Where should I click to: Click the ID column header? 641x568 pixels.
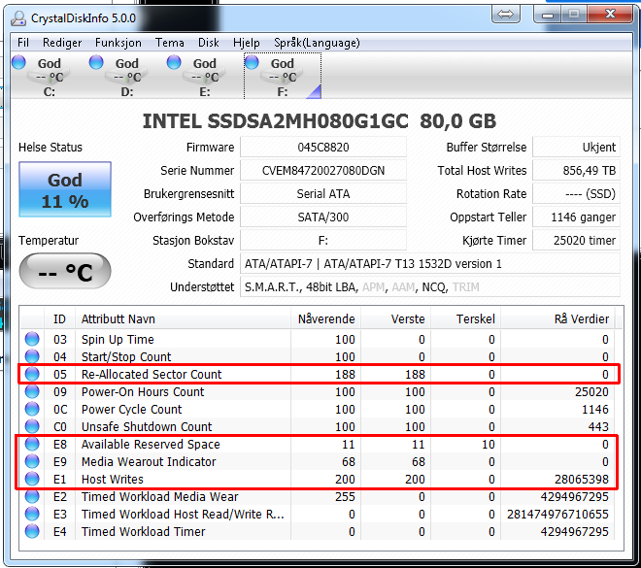(59, 319)
